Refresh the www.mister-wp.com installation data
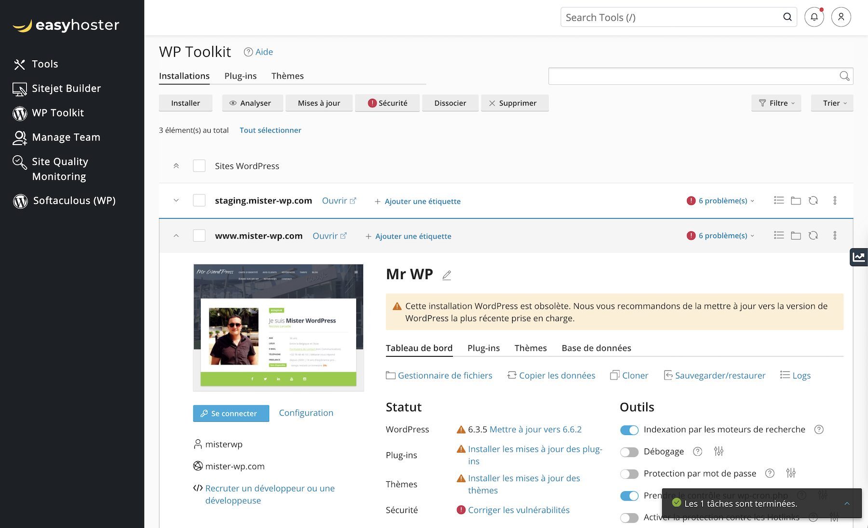Image resolution: width=868 pixels, height=528 pixels. click(x=814, y=235)
